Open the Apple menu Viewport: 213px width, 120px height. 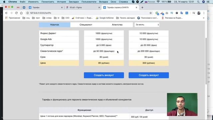coord(4,2)
